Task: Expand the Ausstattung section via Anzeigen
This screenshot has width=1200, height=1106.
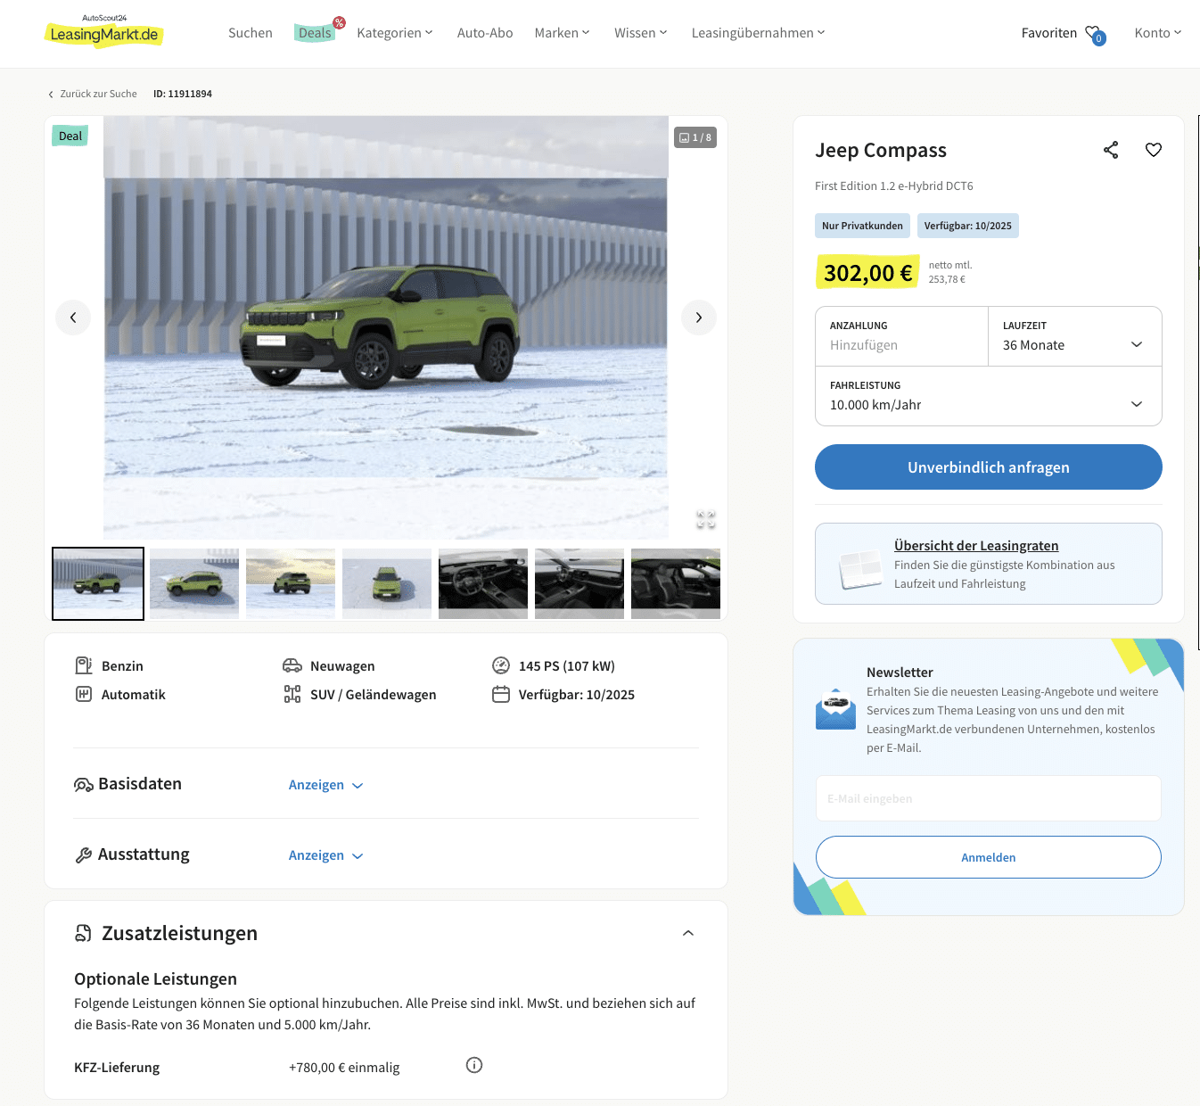Action: pos(326,855)
